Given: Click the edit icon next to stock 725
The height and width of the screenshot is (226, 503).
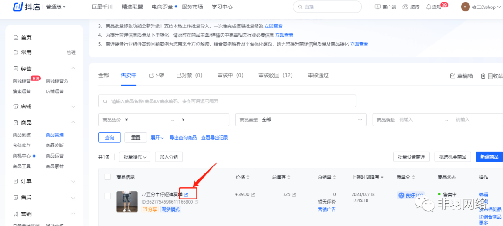Looking at the screenshot, I should (x=293, y=194).
